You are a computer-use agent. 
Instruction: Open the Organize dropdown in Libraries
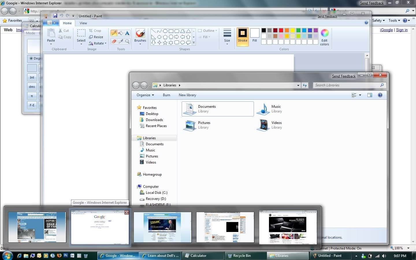pos(145,95)
